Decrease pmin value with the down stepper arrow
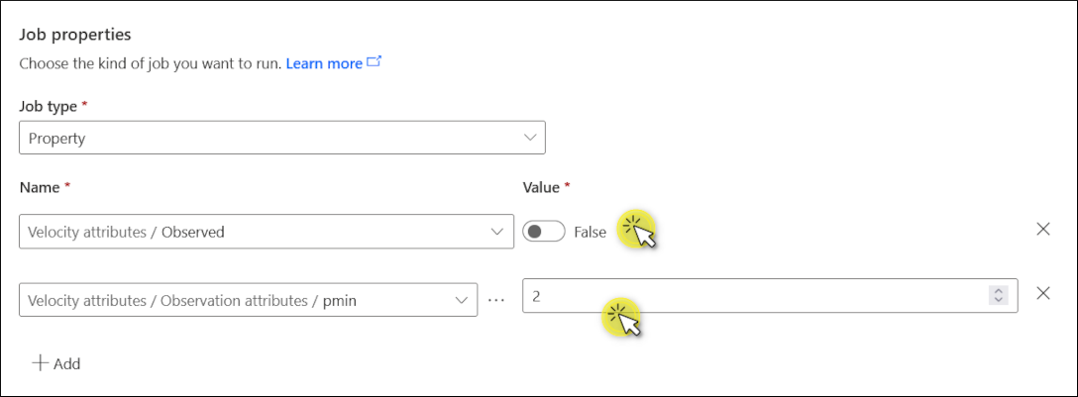 pos(999,300)
